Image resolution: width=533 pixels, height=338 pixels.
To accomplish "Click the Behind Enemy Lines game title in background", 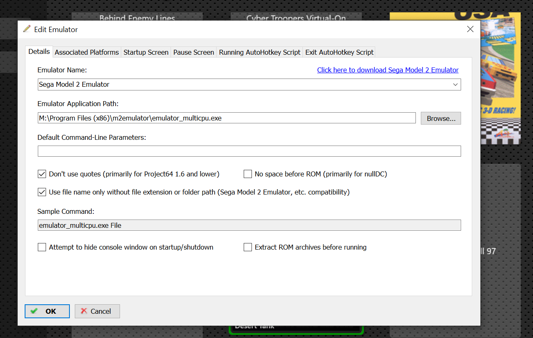I will click(x=137, y=18).
